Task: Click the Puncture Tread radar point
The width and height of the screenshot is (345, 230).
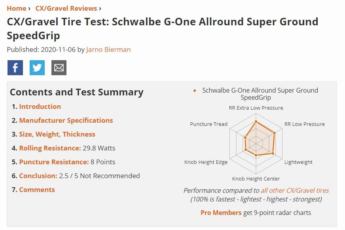Action: 245,137
